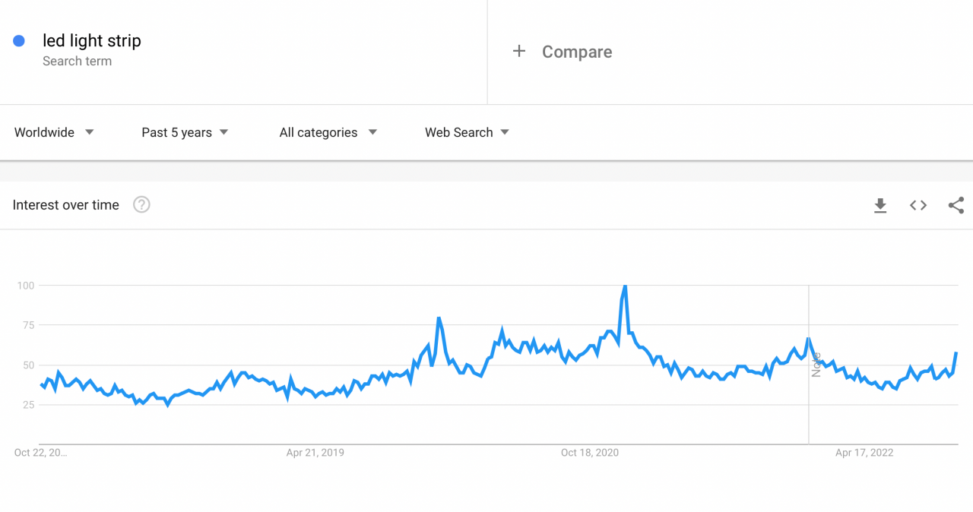Open the embed code for the chart
This screenshot has width=973, height=512.
[x=918, y=205]
